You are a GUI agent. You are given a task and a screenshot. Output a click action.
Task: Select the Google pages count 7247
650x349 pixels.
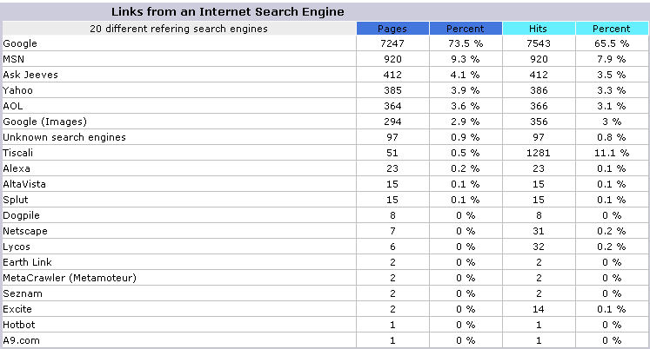(392, 43)
